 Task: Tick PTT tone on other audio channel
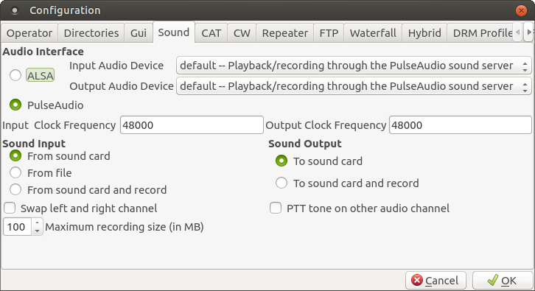pyautogui.click(x=276, y=208)
